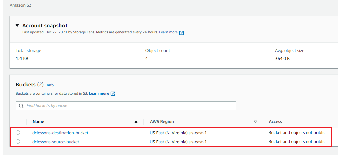Screen dimensions: 338x156
Task: Sort buckets by AWS Region column arrow
Action: pos(255,122)
